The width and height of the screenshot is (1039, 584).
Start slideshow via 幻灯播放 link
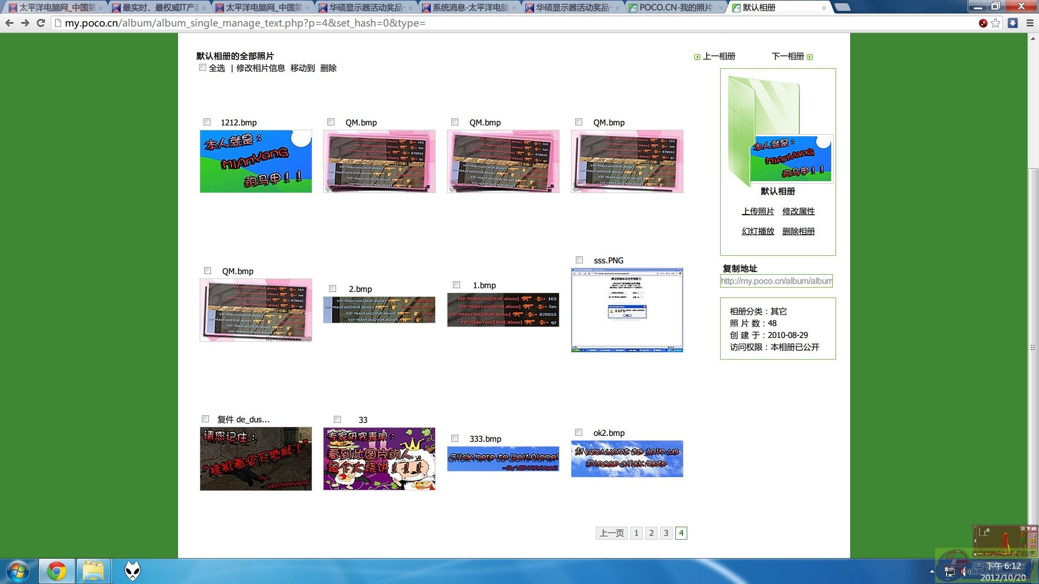point(758,231)
